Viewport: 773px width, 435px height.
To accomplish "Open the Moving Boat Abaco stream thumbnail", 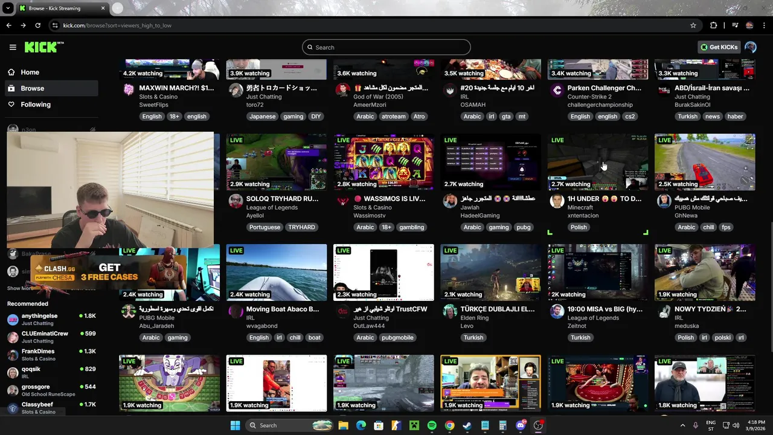I will pyautogui.click(x=277, y=272).
